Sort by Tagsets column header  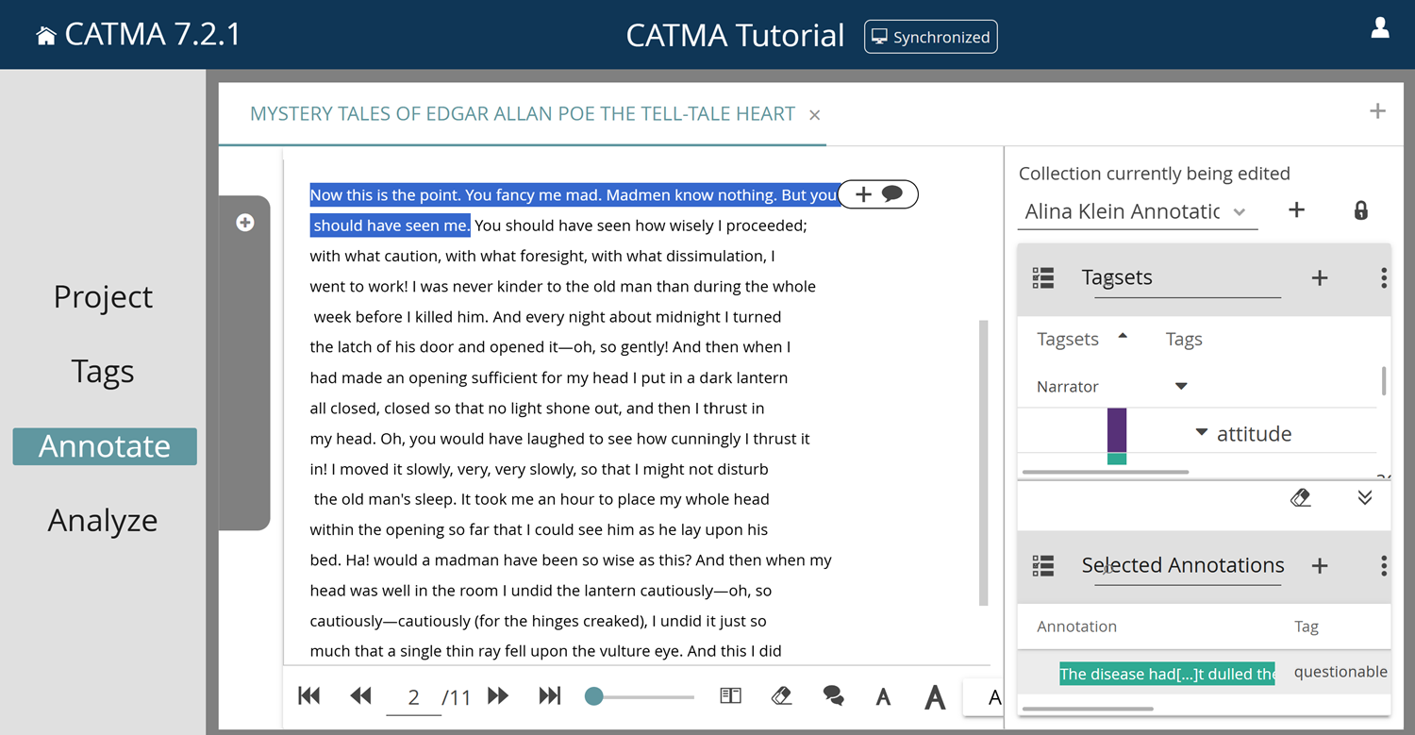tap(1068, 339)
